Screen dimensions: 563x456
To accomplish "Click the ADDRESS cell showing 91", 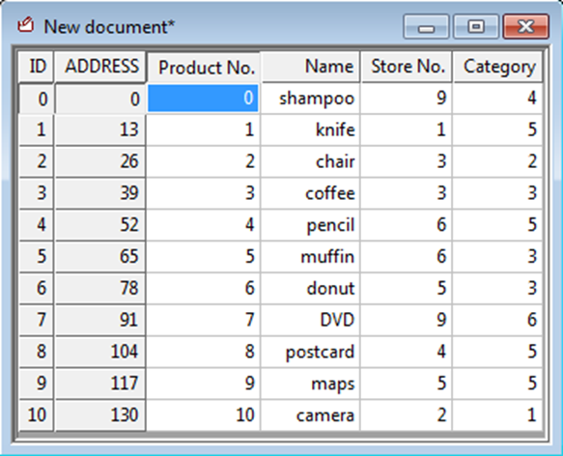I will [100, 320].
